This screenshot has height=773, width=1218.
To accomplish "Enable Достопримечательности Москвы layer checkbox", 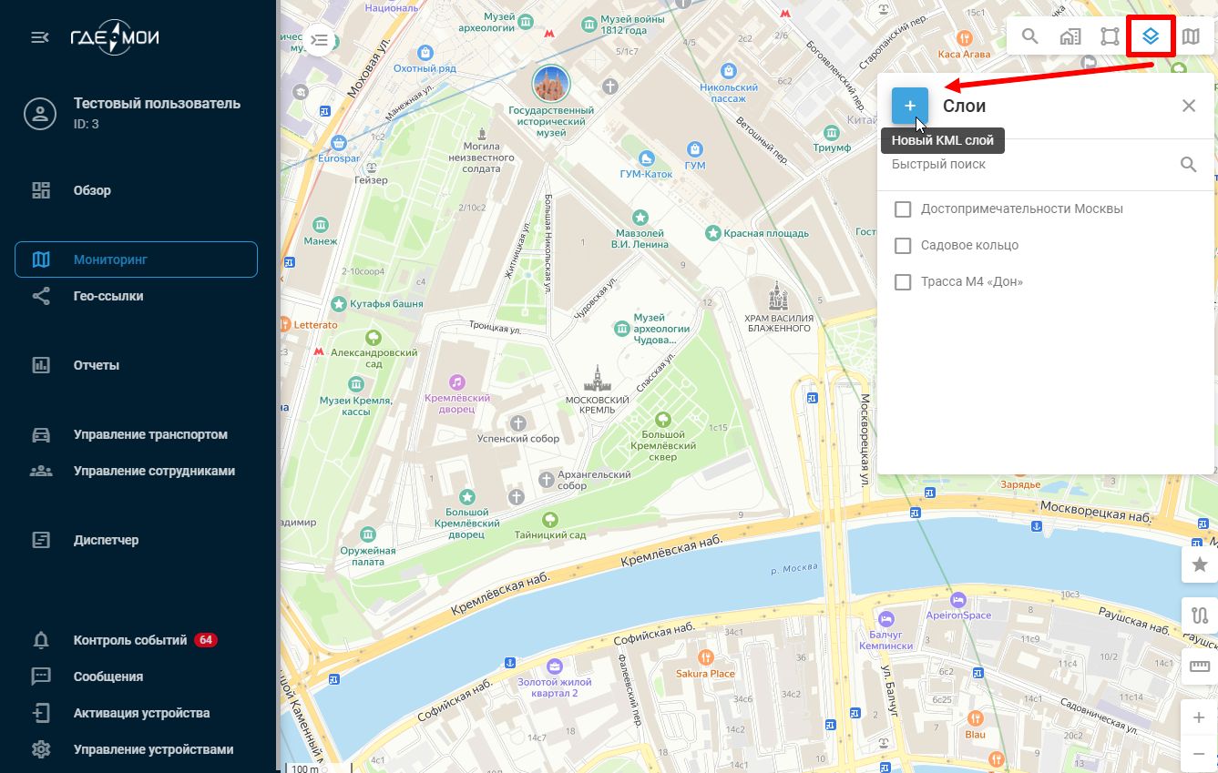I will pyautogui.click(x=903, y=209).
